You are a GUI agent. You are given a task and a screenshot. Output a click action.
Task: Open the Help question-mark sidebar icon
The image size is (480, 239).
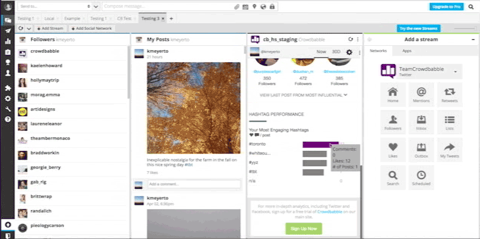[8, 119]
